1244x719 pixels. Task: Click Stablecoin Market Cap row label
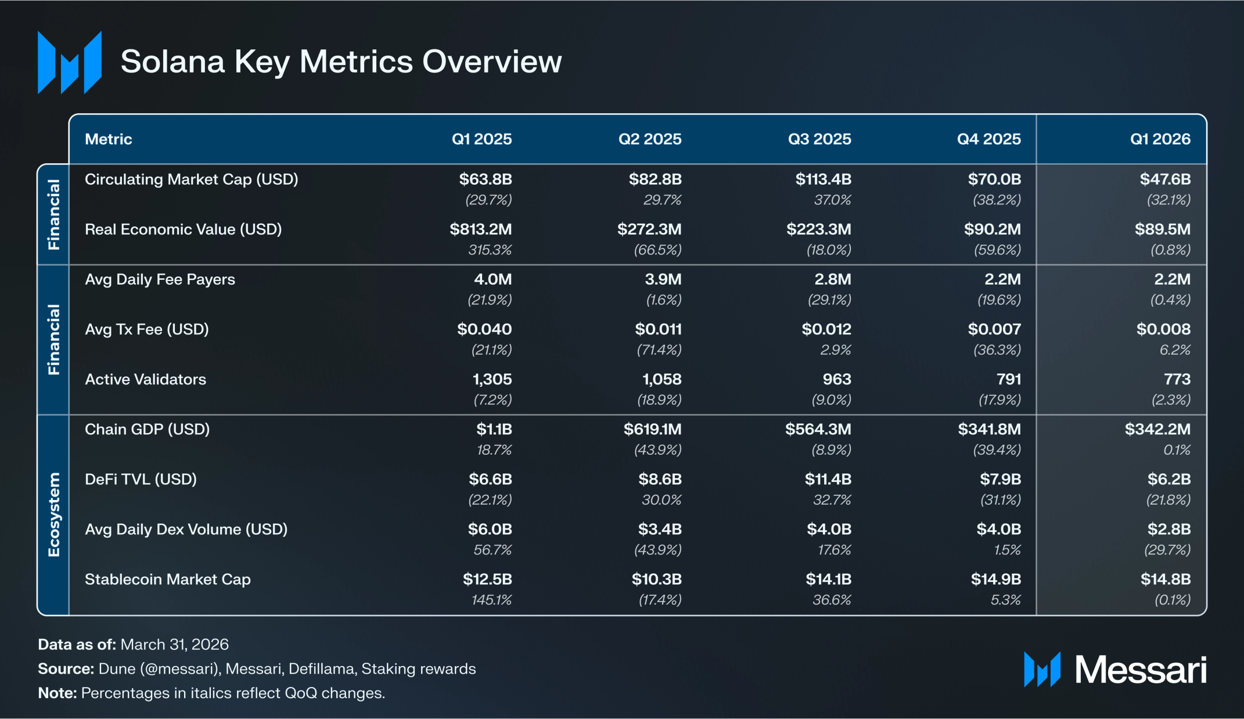(168, 580)
